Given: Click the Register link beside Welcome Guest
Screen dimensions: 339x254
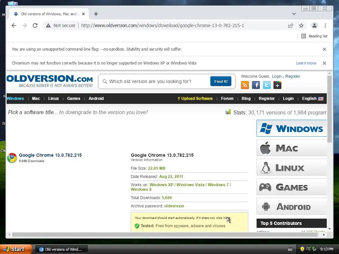Looking at the screenshot, I should click(x=293, y=76).
